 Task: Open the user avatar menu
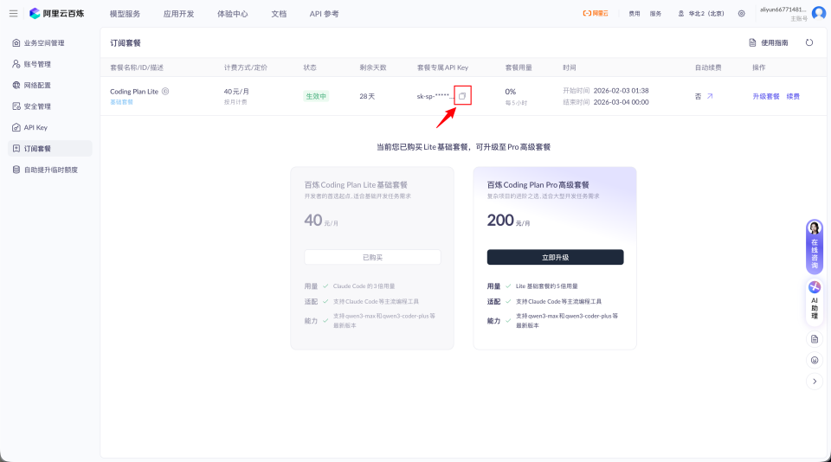coord(819,13)
